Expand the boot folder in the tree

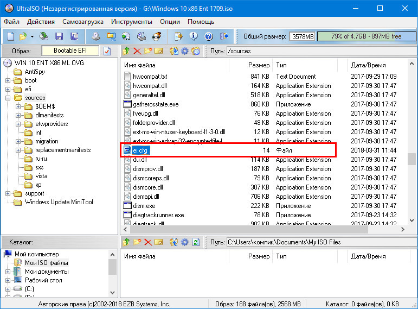click(x=8, y=80)
